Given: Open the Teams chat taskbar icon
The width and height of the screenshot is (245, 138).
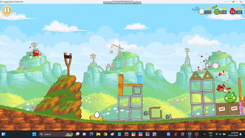Looking at the screenshot, I should click(84, 134).
